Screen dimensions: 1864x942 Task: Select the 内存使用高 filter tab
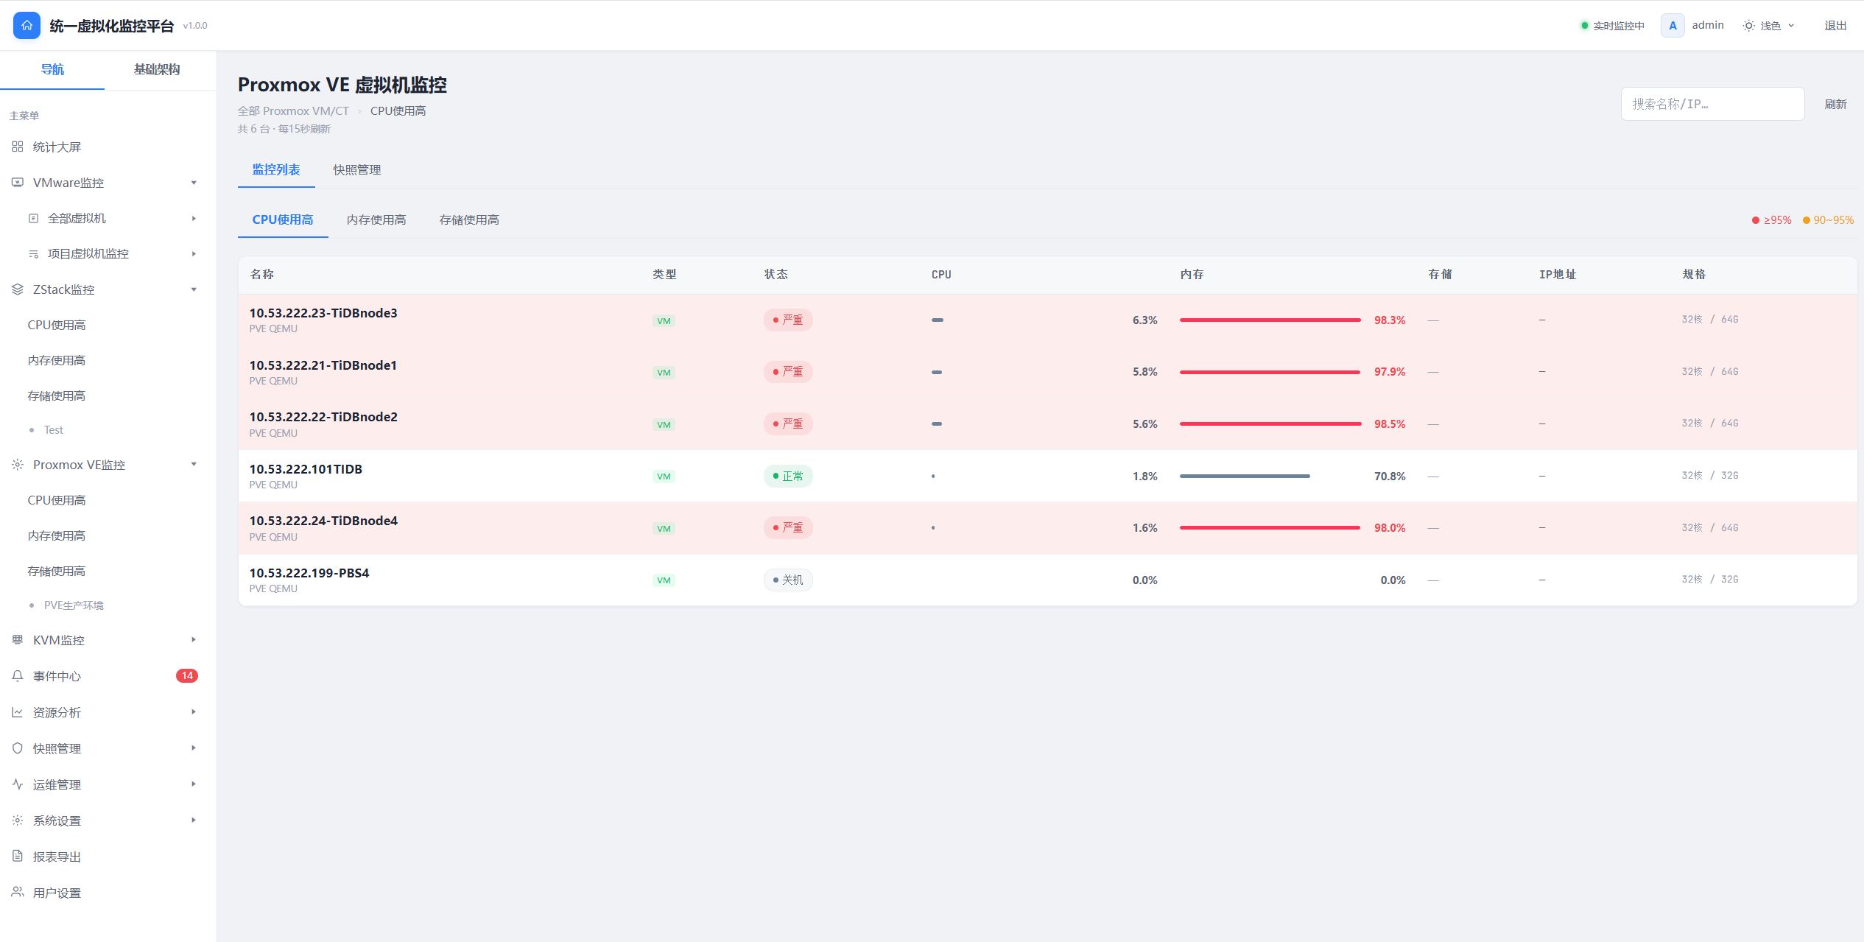[x=376, y=219]
